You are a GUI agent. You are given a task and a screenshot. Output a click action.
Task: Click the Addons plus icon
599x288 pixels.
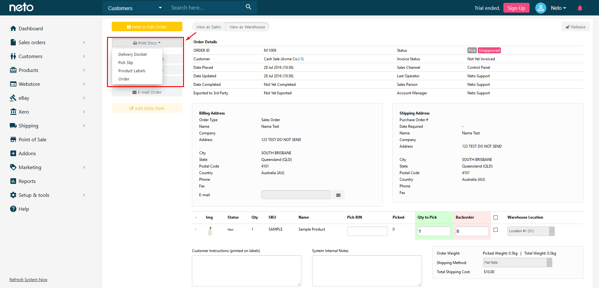coord(13,153)
